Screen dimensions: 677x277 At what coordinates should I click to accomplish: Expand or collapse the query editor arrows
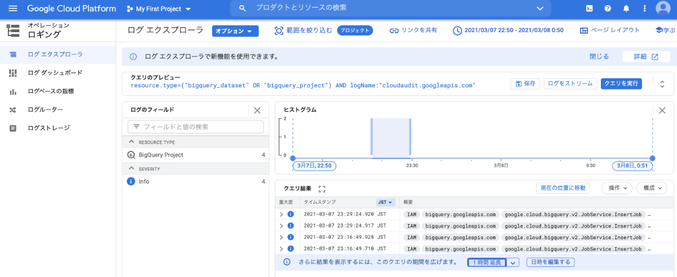[662, 84]
